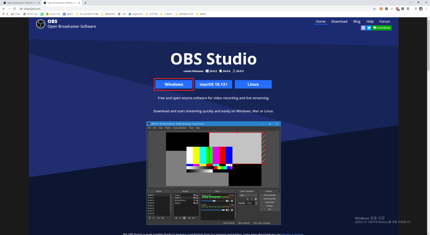Viewport: 430px width, 235px height.
Task: Open the green square bookmark icon
Action: tap(42, 14)
